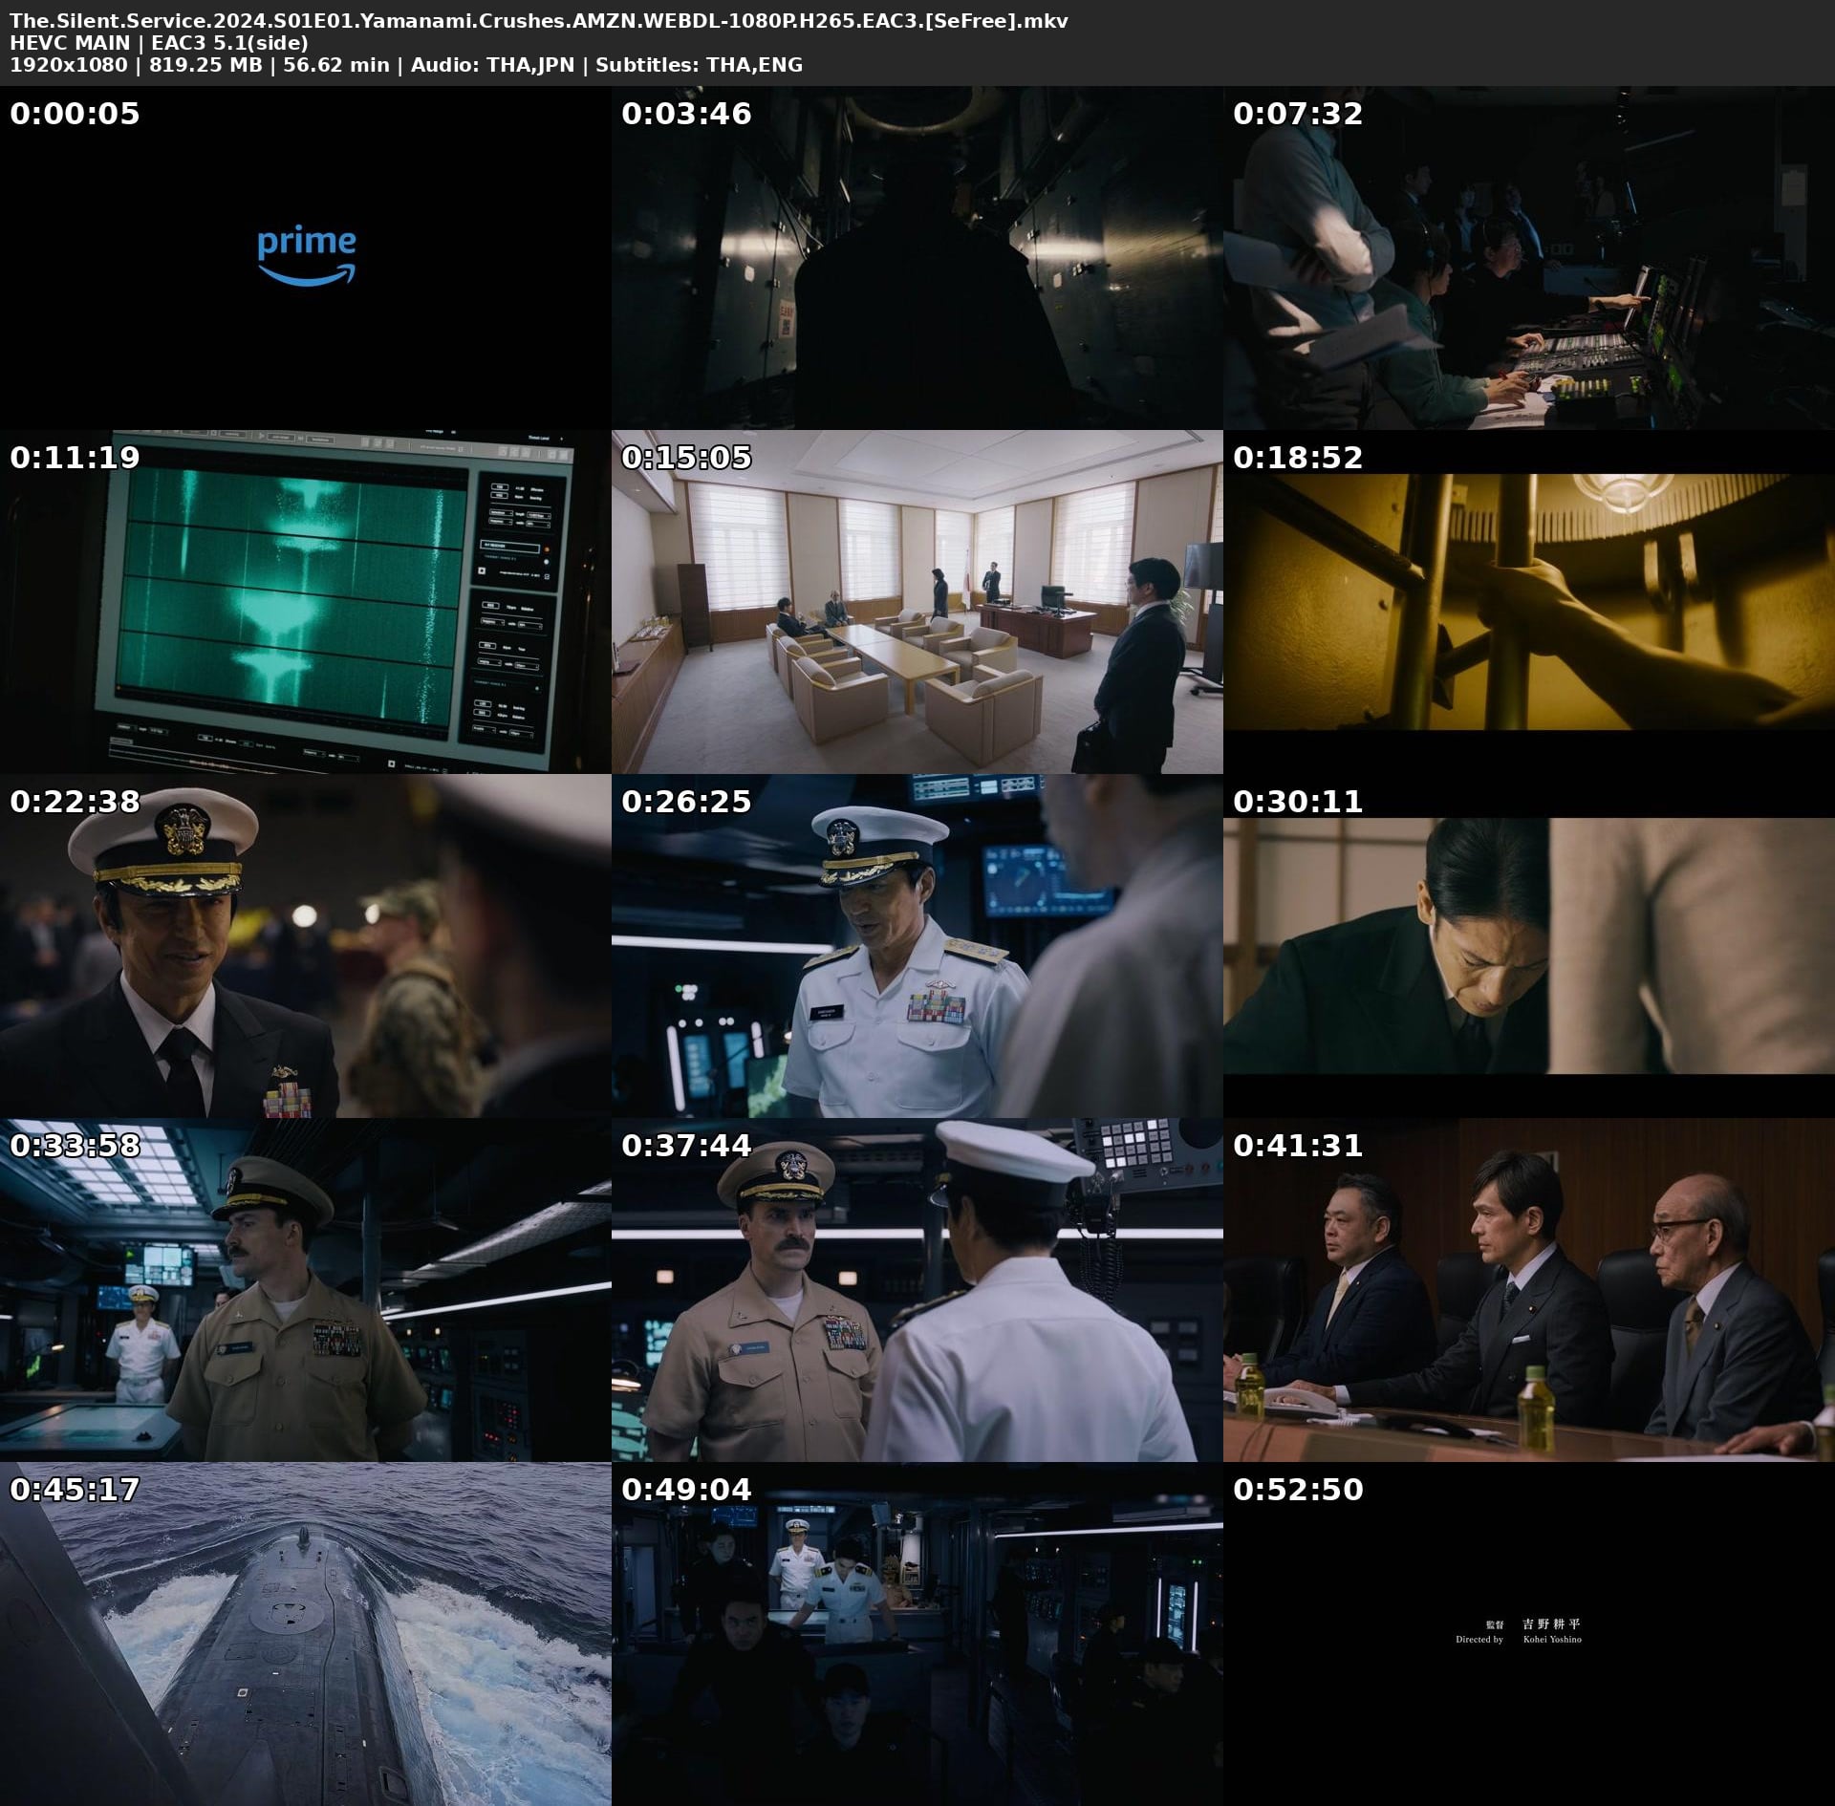
Task: Click the HEVC MAIN codec info line
Action: (159, 43)
